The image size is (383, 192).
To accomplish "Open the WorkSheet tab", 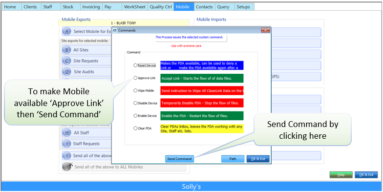I will click(135, 7).
